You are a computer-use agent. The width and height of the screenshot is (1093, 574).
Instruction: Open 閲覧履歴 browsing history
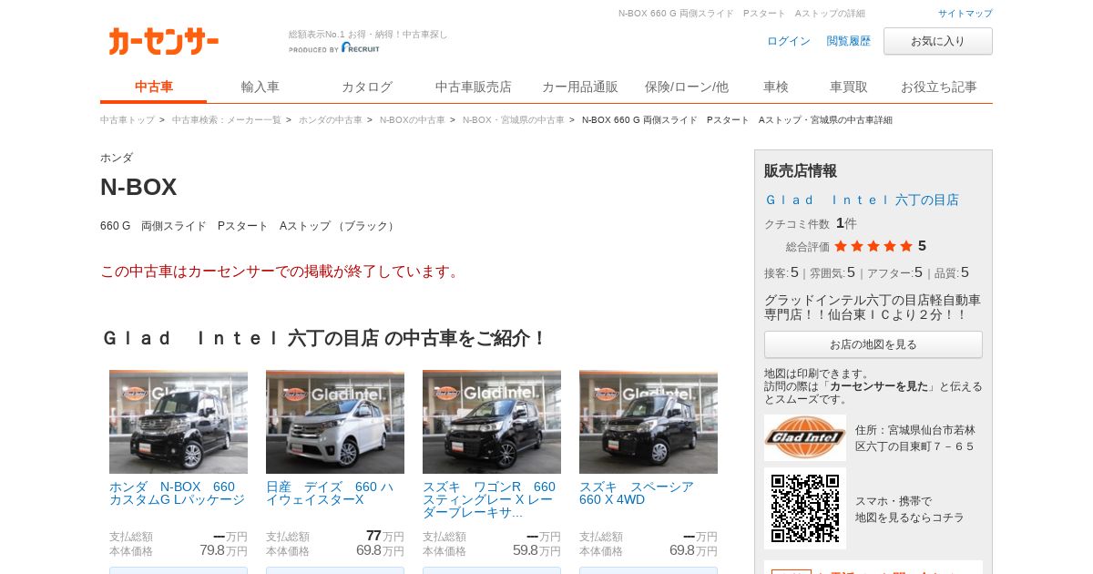click(x=849, y=41)
